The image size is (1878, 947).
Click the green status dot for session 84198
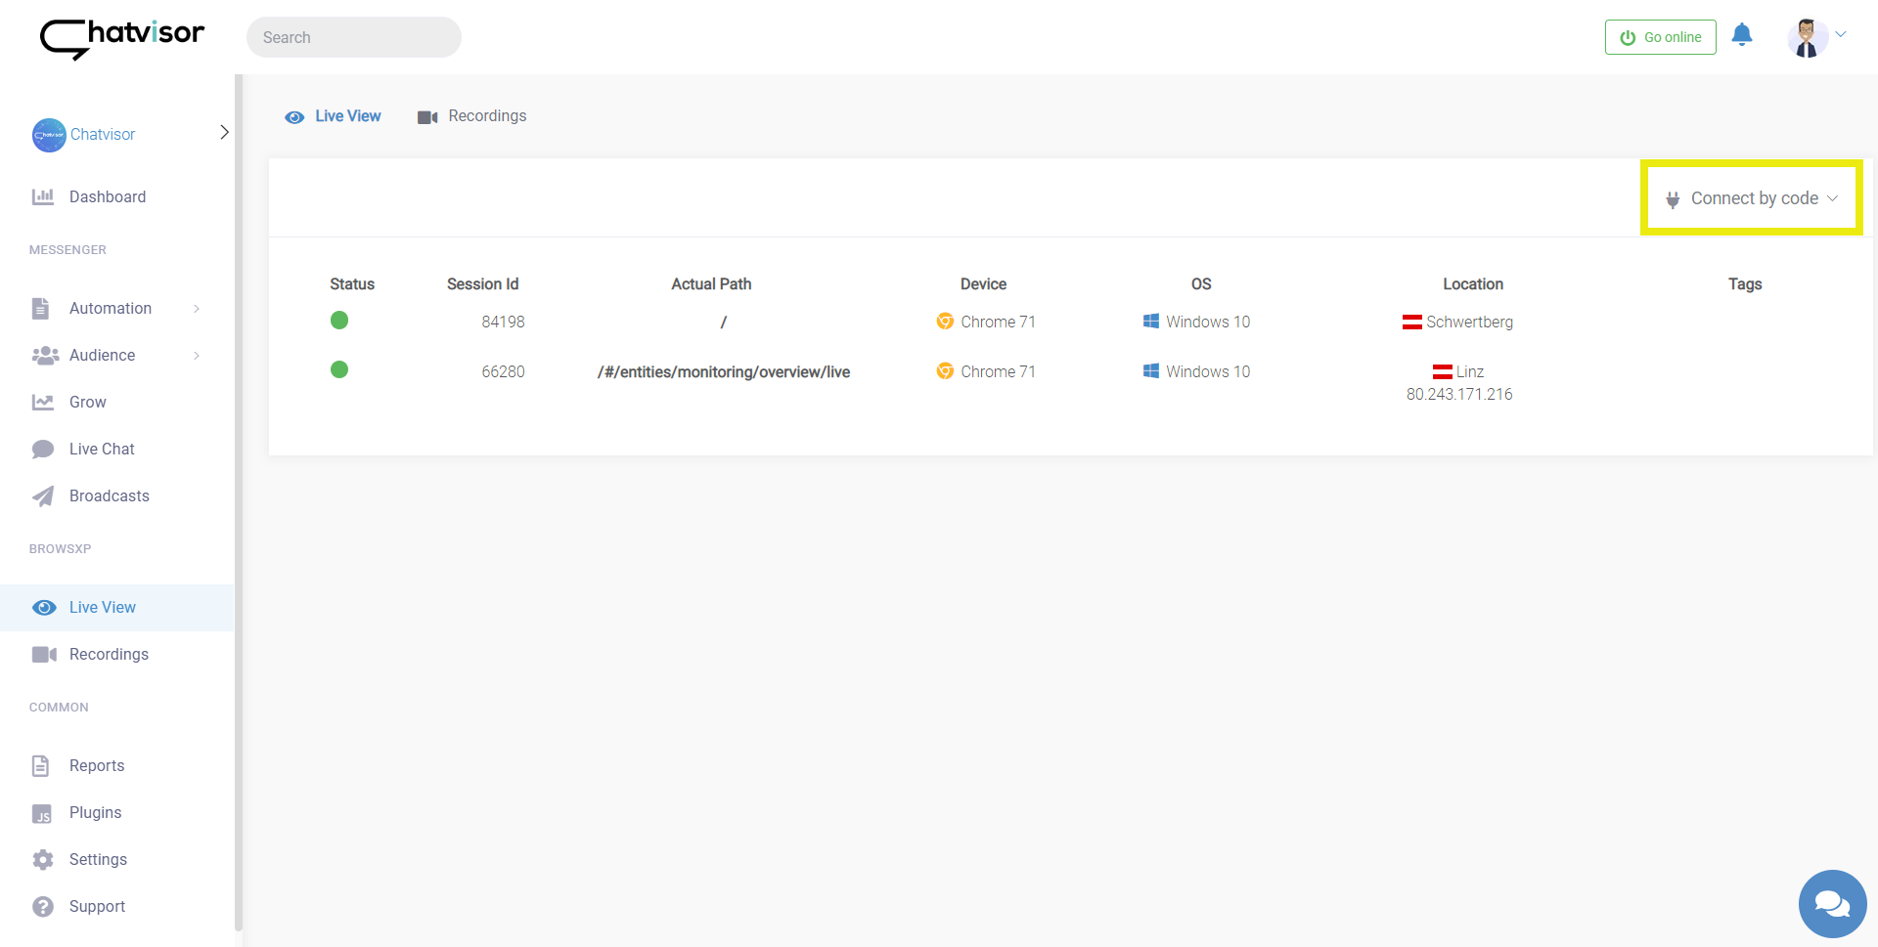click(x=339, y=321)
